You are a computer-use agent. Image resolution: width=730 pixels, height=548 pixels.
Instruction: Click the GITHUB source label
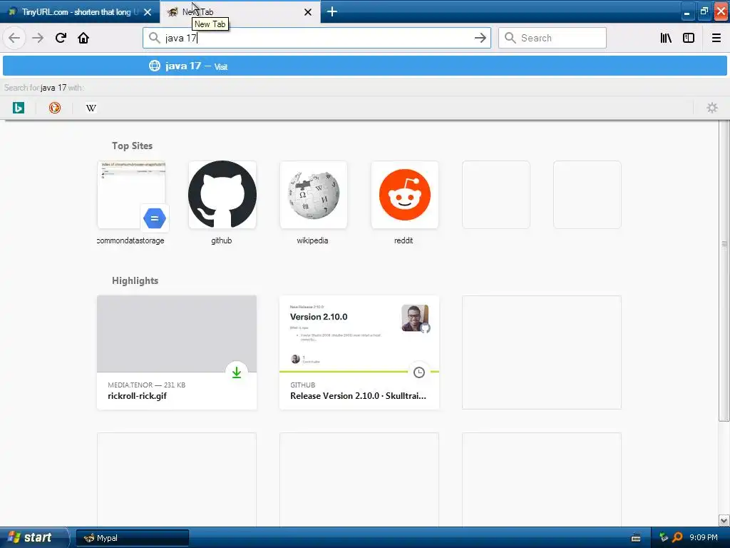302,385
